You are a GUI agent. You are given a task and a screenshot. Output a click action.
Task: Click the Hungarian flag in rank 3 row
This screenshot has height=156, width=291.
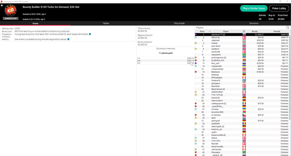244,40
